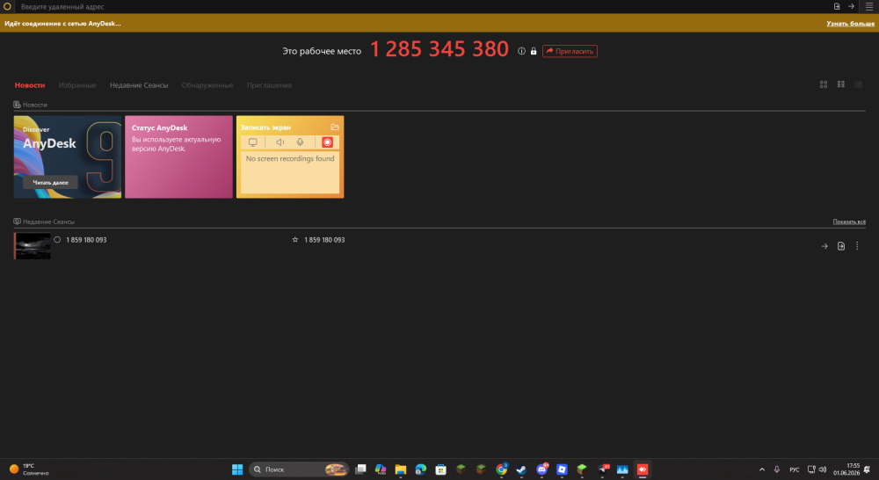Click the lock icon beside the workplace ID
Screen dimensions: 879x480
(534, 51)
